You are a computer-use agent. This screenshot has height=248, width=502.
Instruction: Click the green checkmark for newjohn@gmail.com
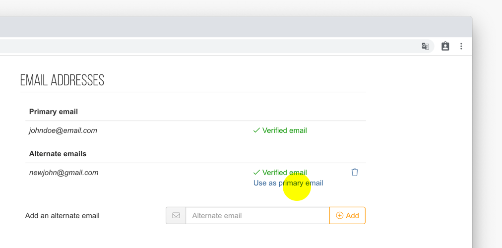(256, 173)
